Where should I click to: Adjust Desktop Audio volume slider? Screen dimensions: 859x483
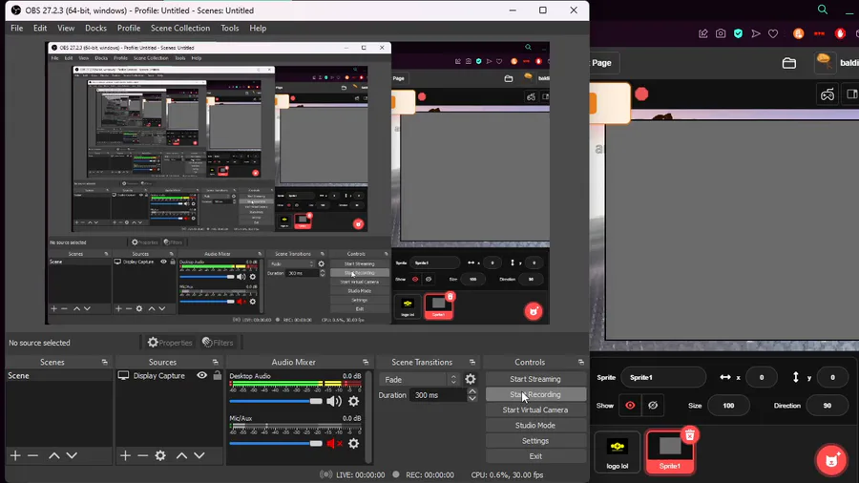point(276,402)
